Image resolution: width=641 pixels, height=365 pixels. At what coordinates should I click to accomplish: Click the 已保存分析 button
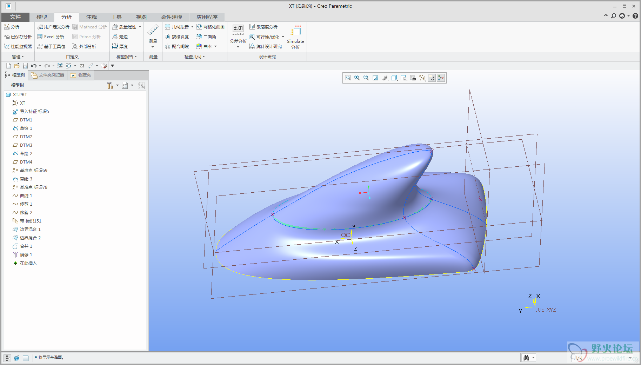click(x=18, y=36)
